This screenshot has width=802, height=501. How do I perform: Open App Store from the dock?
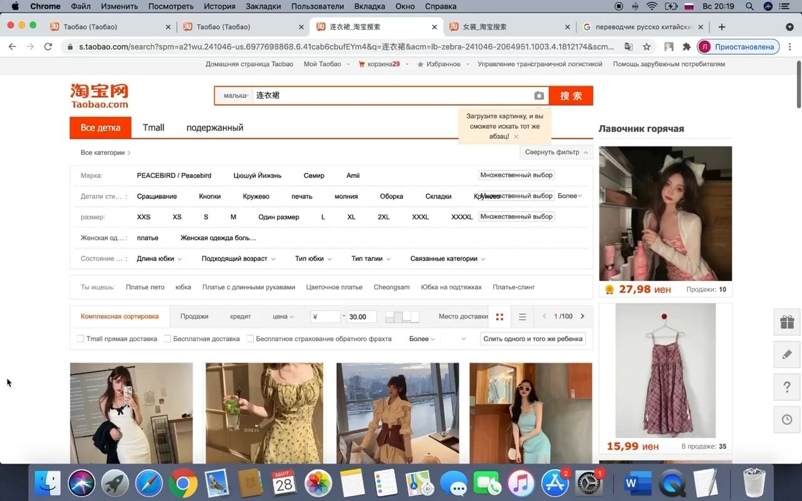pyautogui.click(x=555, y=483)
